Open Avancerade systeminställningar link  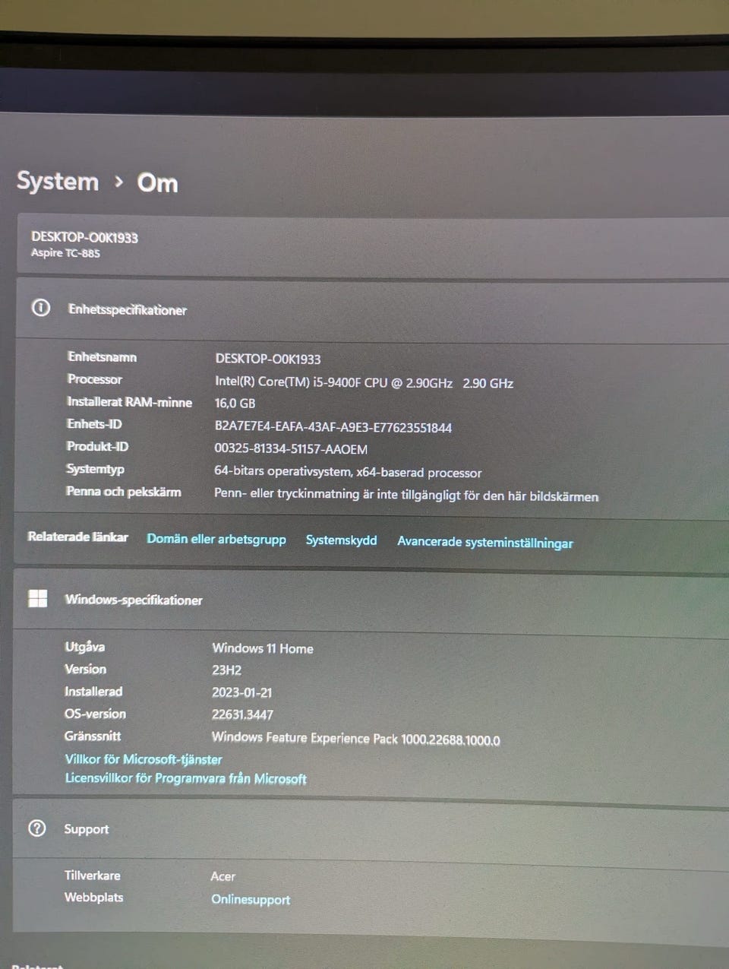click(484, 542)
